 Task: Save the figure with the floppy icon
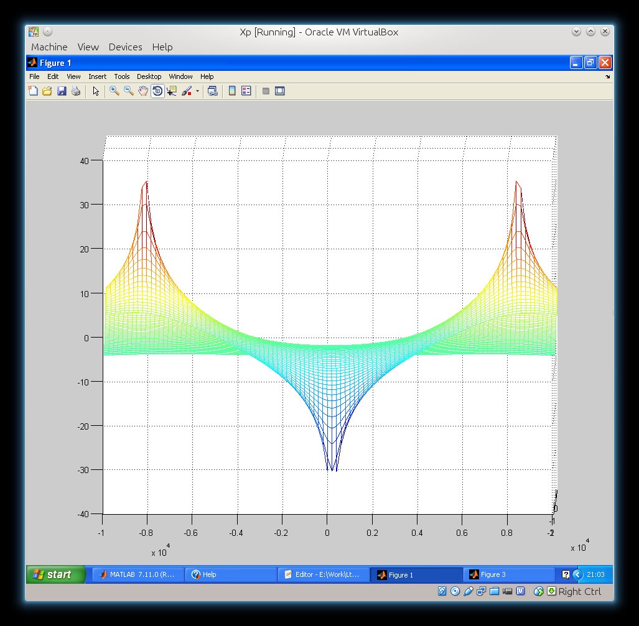pyautogui.click(x=62, y=91)
